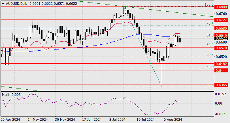230x123 pixels.
Task: Click the 0.6482 red price label
Action: point(222,64)
